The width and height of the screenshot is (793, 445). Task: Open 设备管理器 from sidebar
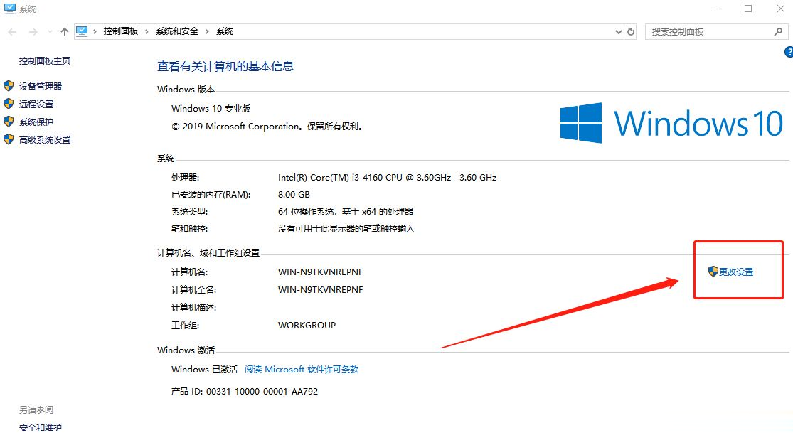coord(41,87)
